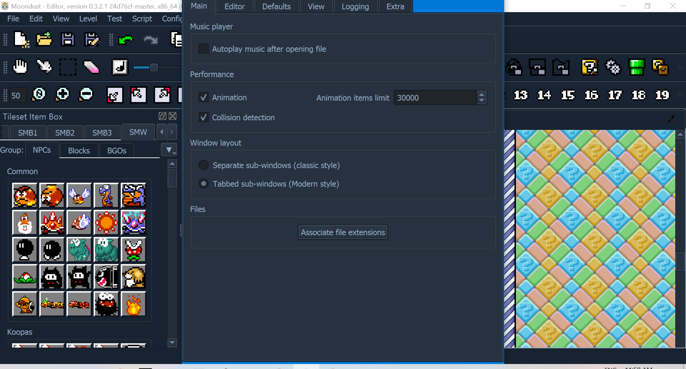The image size is (686, 369).
Task: Open the Level menu
Action: pyautogui.click(x=88, y=19)
